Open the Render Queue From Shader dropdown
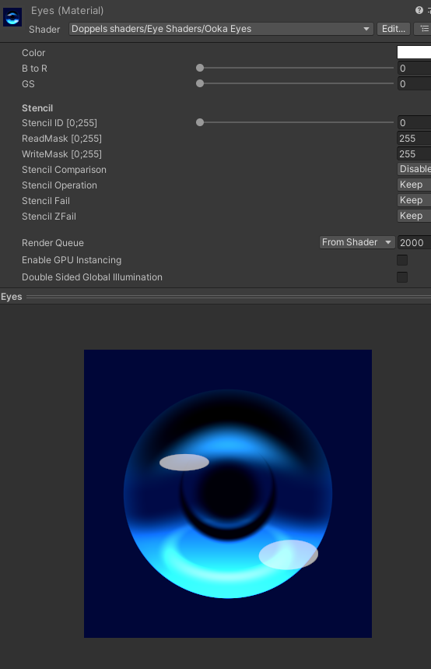This screenshot has width=431, height=669. point(357,242)
